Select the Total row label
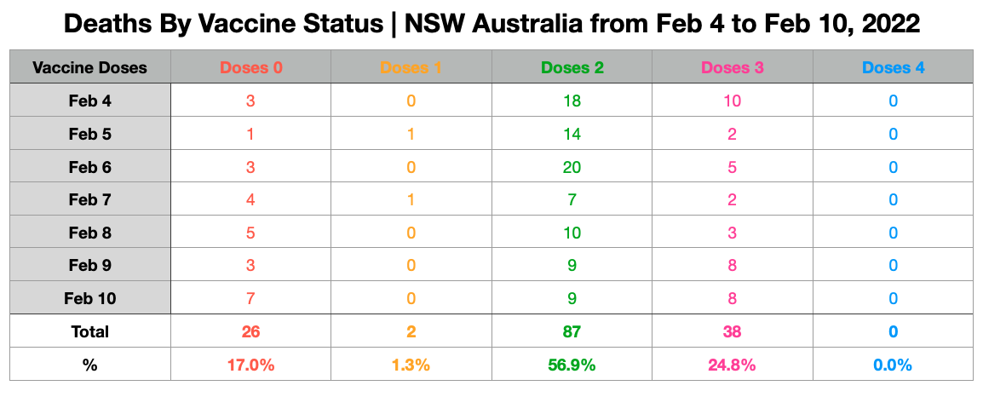This screenshot has width=983, height=397. coord(89,331)
